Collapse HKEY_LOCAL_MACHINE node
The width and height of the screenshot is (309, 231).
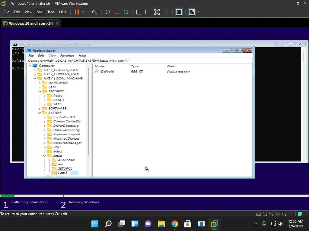tap(35, 79)
